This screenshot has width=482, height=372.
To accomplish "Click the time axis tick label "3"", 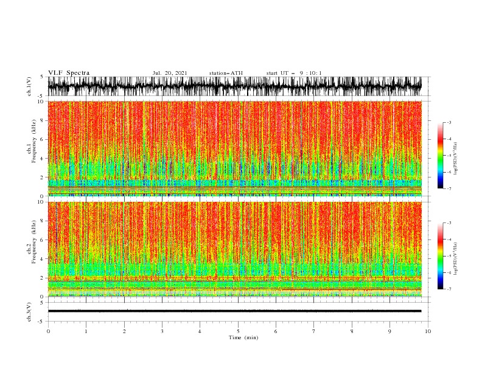I will click(162, 331).
